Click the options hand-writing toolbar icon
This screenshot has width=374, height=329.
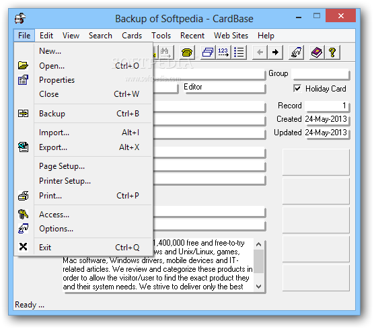296,52
